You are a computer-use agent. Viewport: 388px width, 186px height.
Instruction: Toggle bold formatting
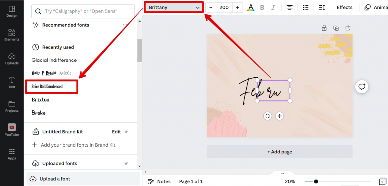(262, 8)
